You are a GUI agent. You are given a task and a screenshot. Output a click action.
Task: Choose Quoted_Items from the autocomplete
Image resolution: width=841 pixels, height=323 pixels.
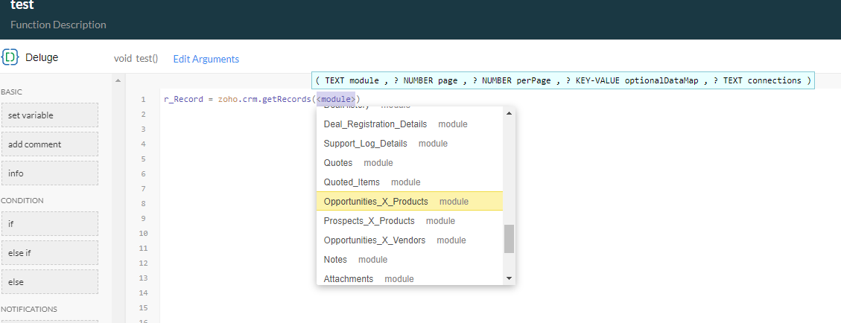[352, 182]
